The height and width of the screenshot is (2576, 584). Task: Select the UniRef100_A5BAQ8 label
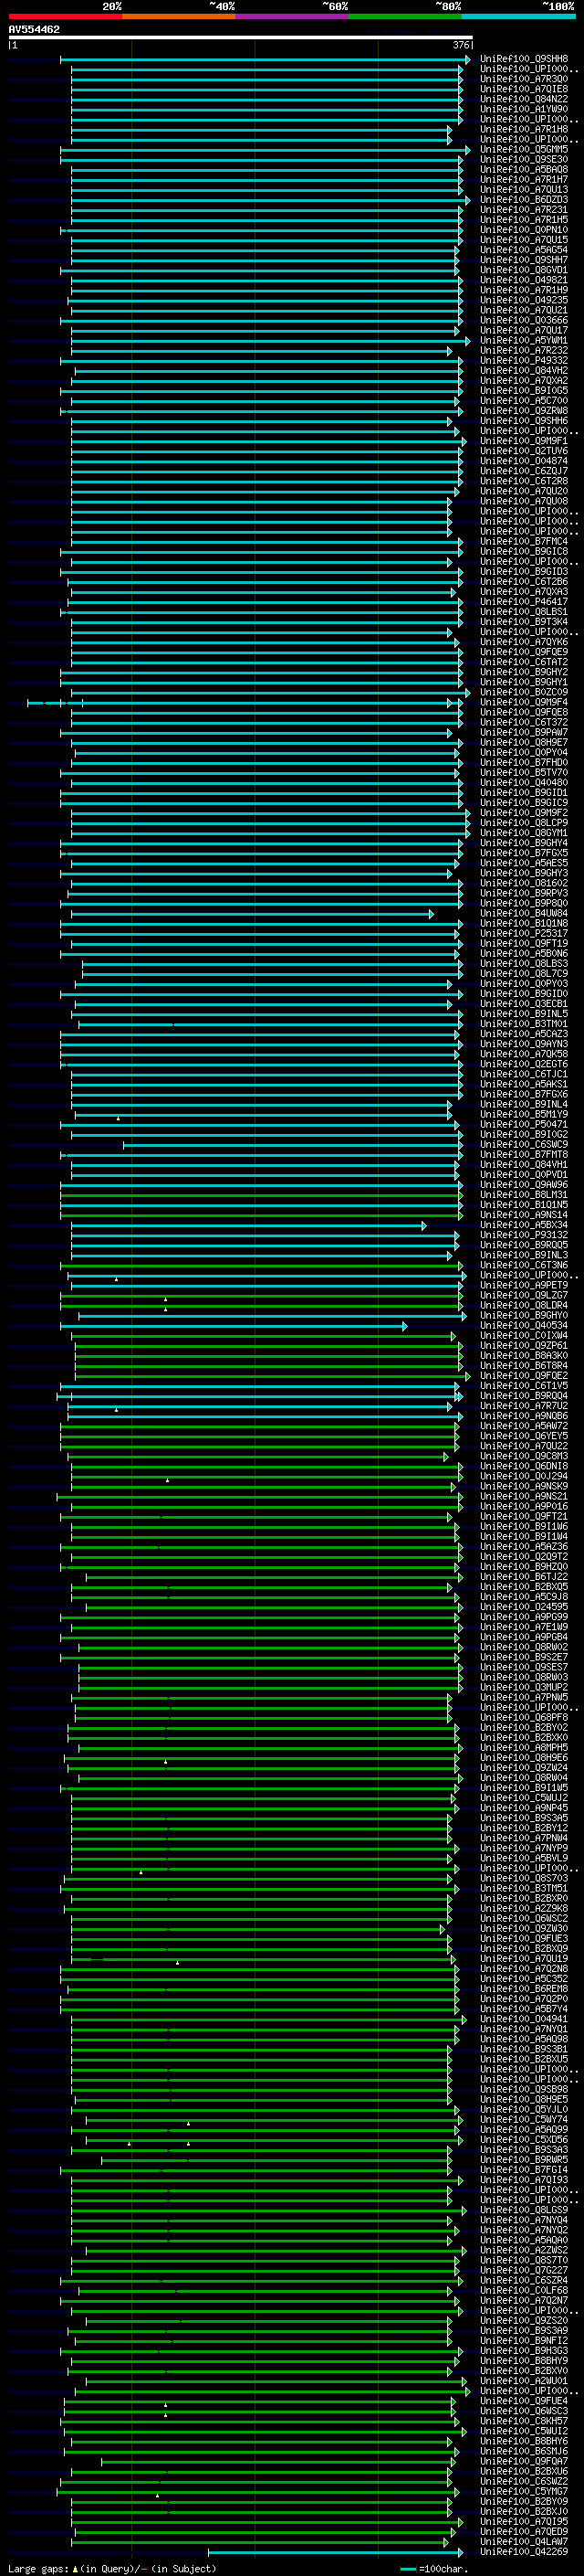(524, 170)
